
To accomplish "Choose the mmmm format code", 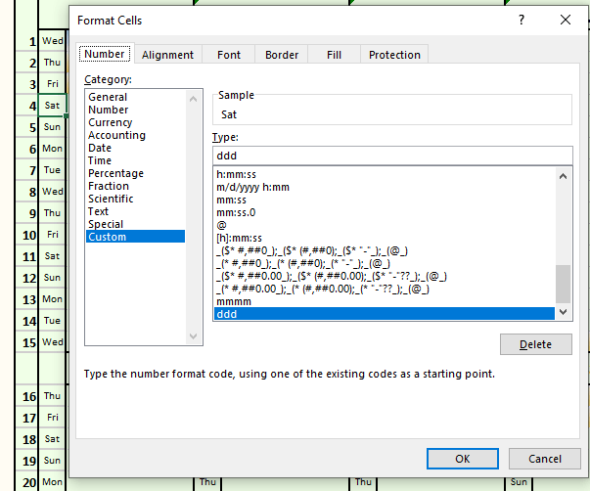I will tap(385, 302).
